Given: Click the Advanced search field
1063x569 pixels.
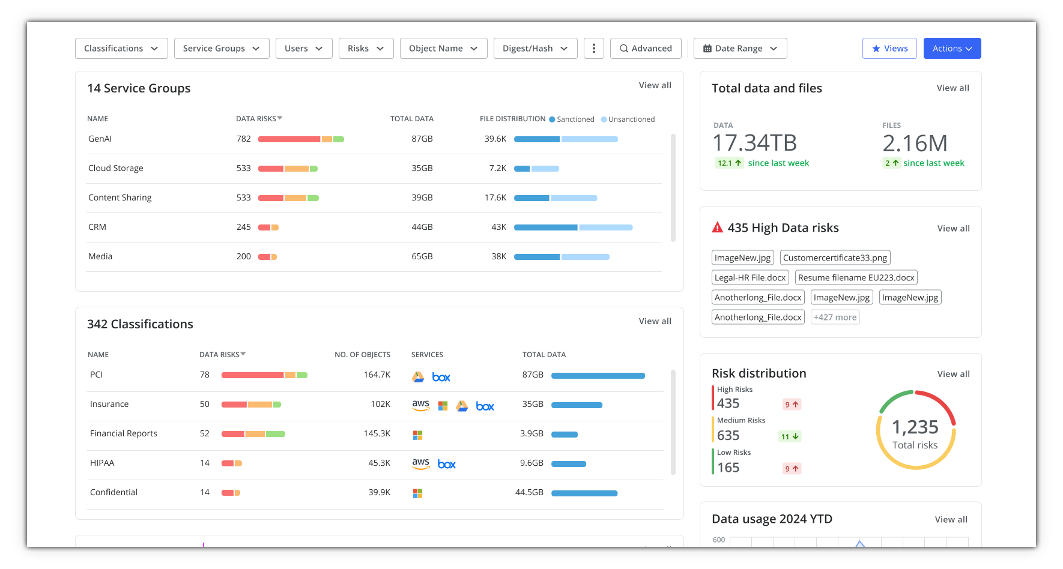Looking at the screenshot, I should click(x=646, y=49).
